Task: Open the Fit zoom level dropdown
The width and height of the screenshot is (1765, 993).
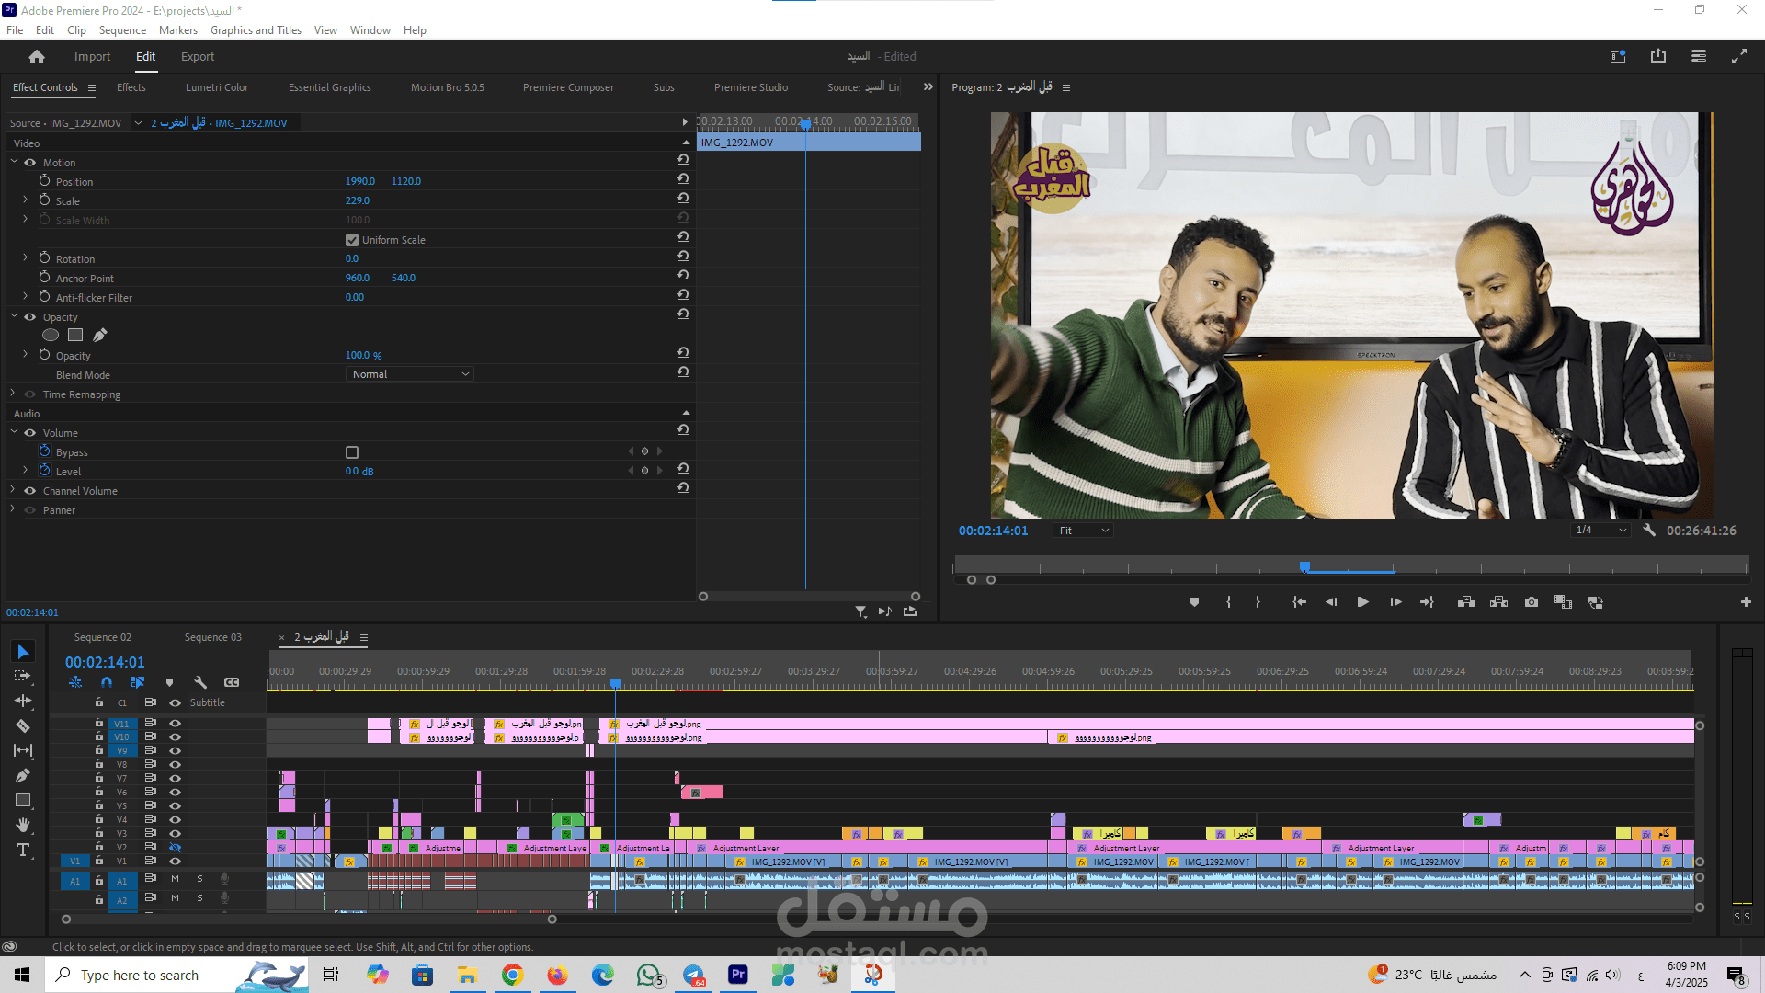Action: [x=1084, y=531]
